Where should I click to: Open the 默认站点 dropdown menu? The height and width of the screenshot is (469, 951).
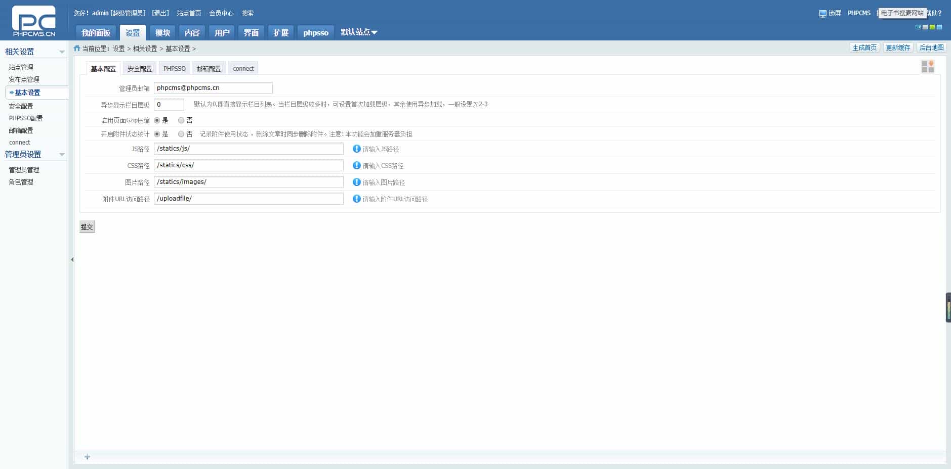358,32
